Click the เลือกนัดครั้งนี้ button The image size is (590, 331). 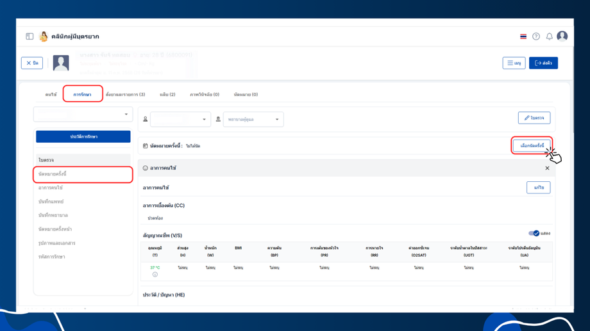pos(532,145)
